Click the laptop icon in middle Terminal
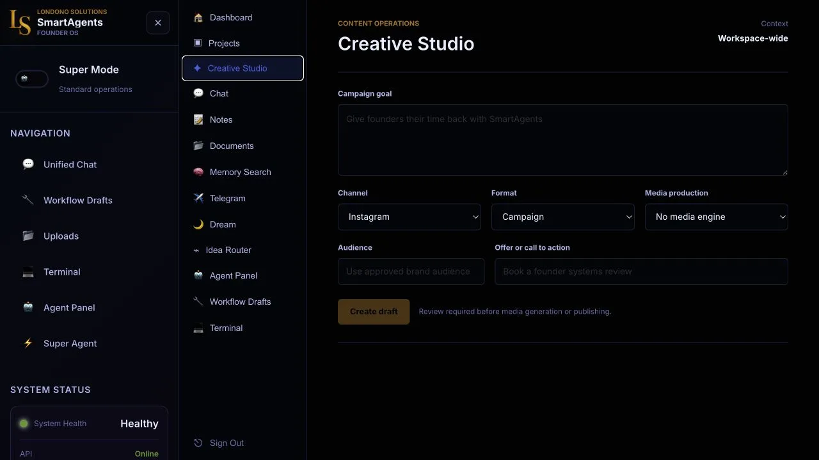 click(x=198, y=328)
